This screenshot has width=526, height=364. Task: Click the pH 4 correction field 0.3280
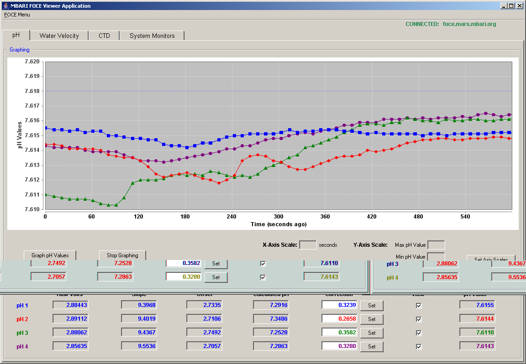coord(340,346)
